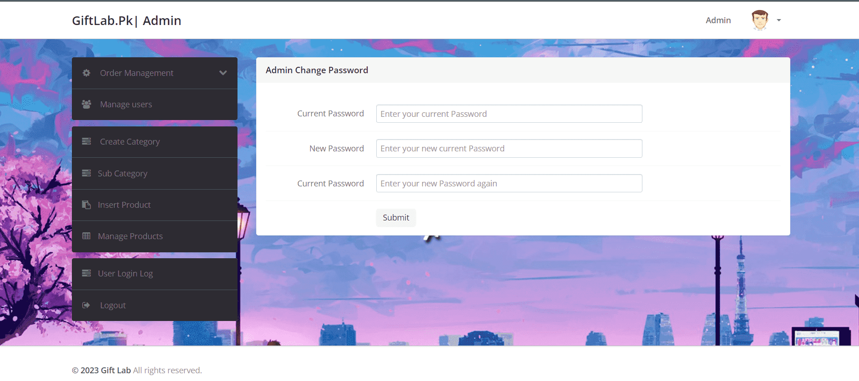Click the paste icon beside Insert Product
Viewport: 859px width, 381px height.
tap(86, 205)
